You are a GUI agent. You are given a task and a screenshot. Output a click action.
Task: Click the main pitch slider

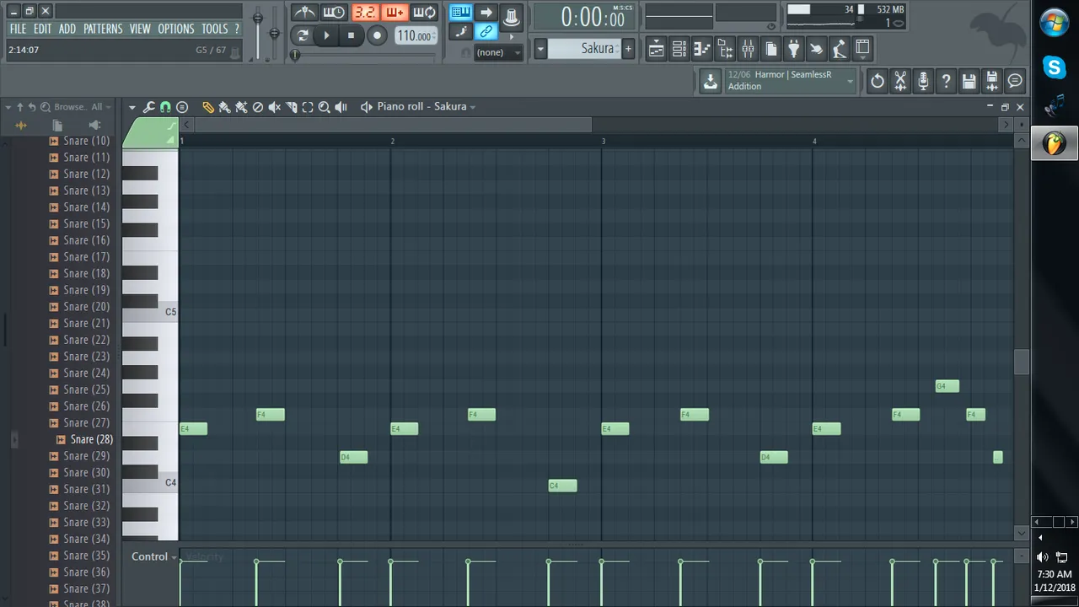[x=274, y=34]
